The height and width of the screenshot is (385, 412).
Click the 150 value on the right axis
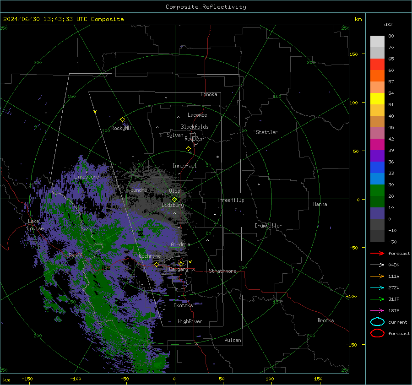click(353, 54)
